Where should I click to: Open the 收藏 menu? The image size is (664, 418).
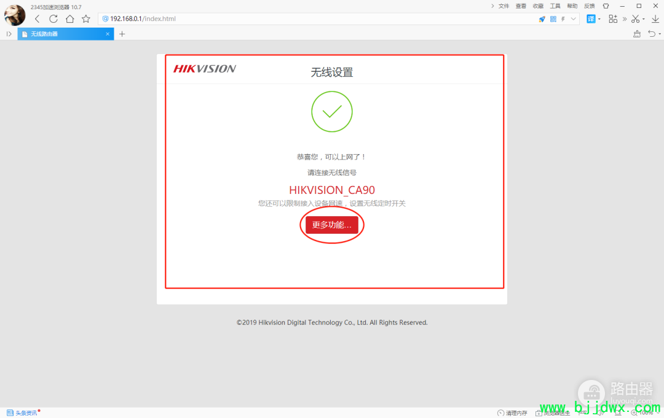pos(538,6)
